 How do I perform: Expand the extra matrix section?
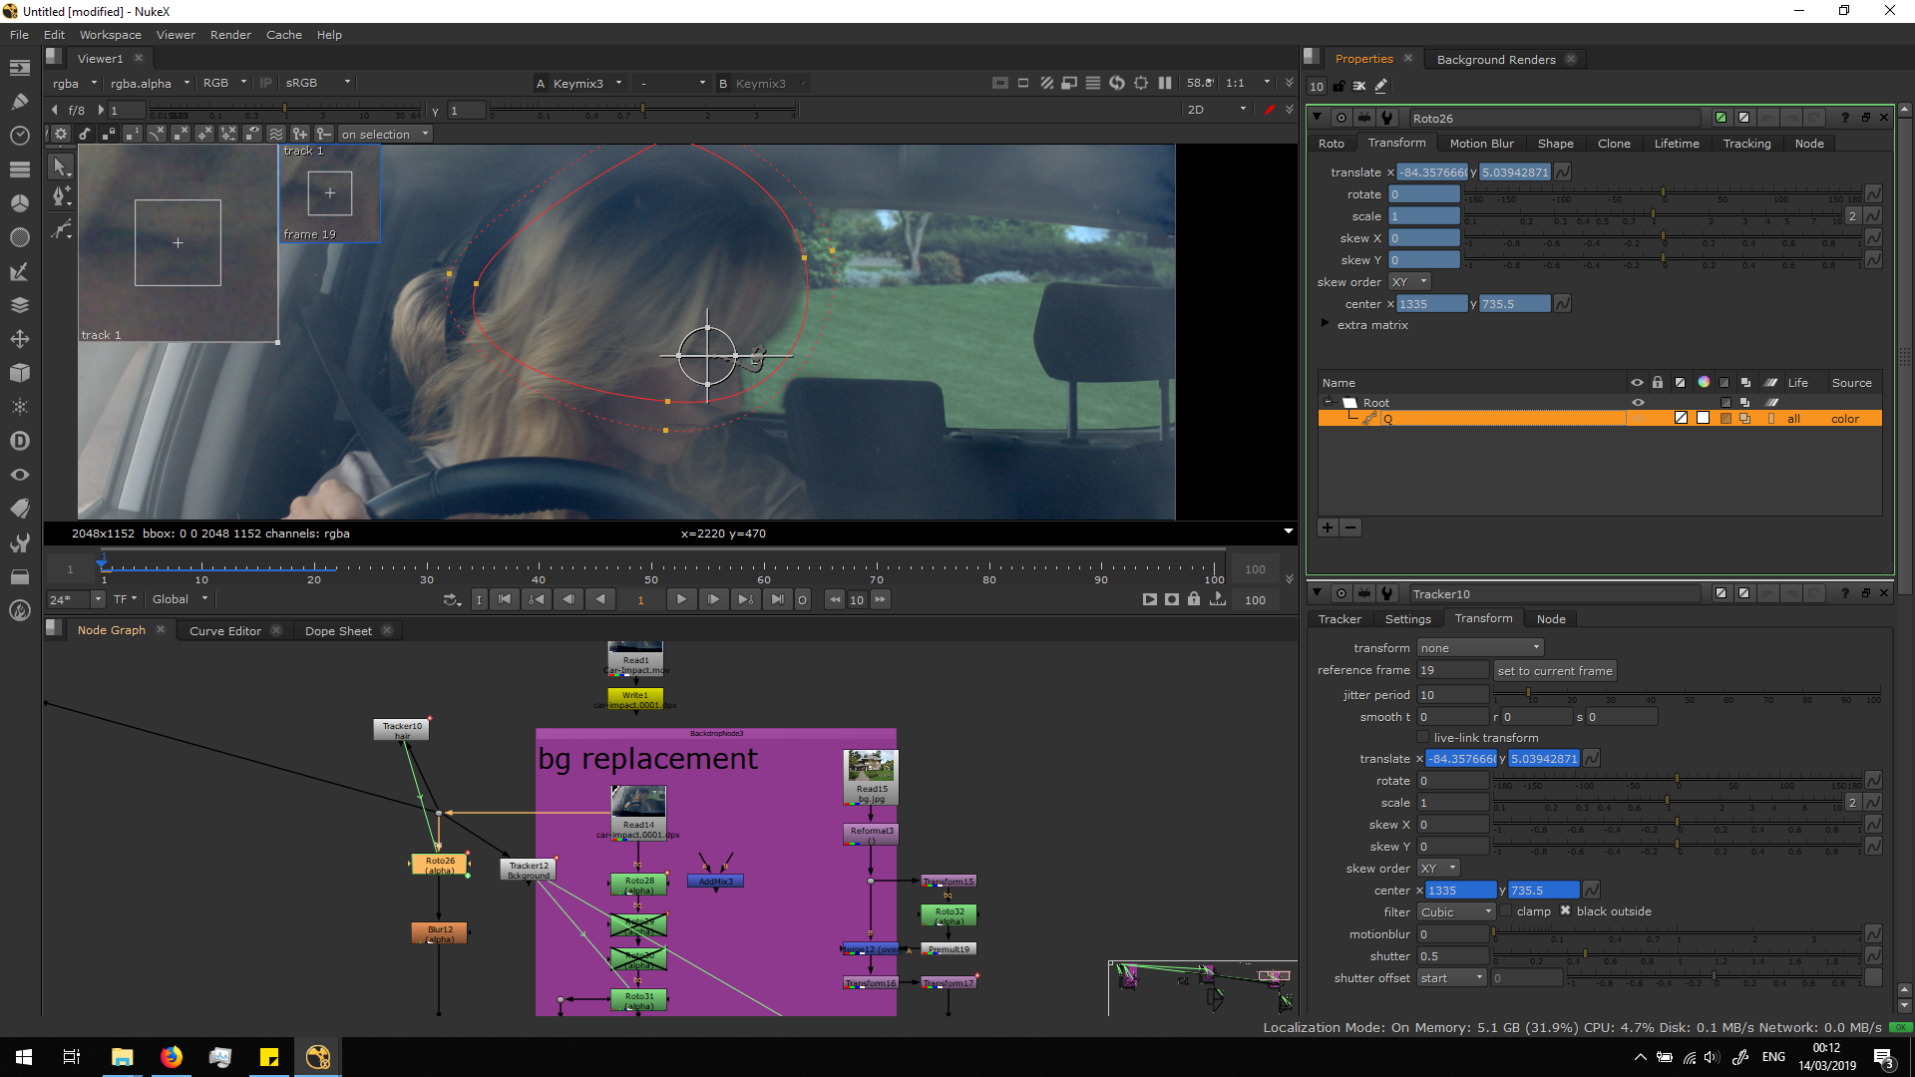1325,324
